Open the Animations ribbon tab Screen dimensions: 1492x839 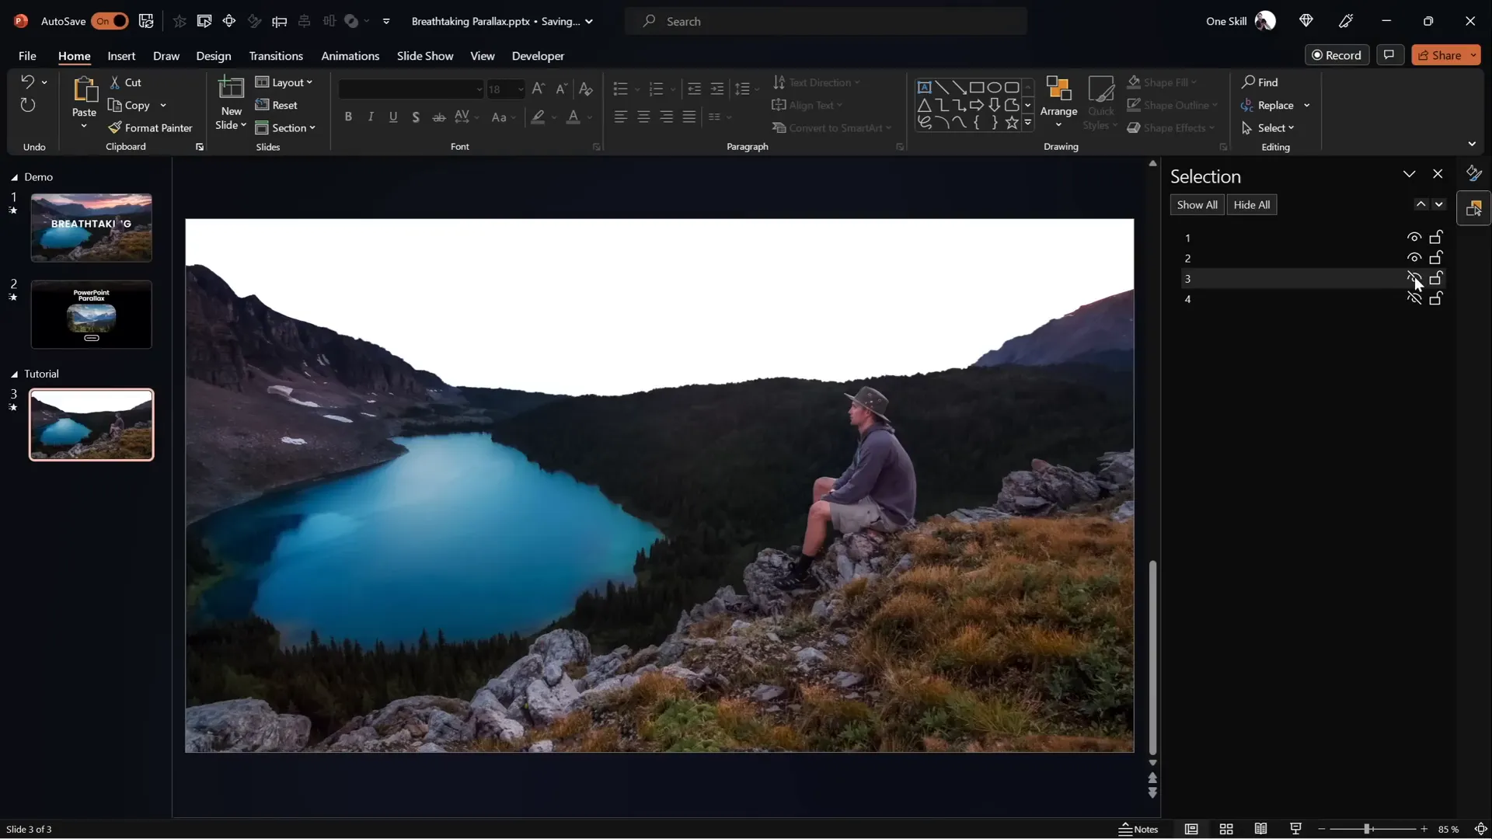tap(350, 56)
